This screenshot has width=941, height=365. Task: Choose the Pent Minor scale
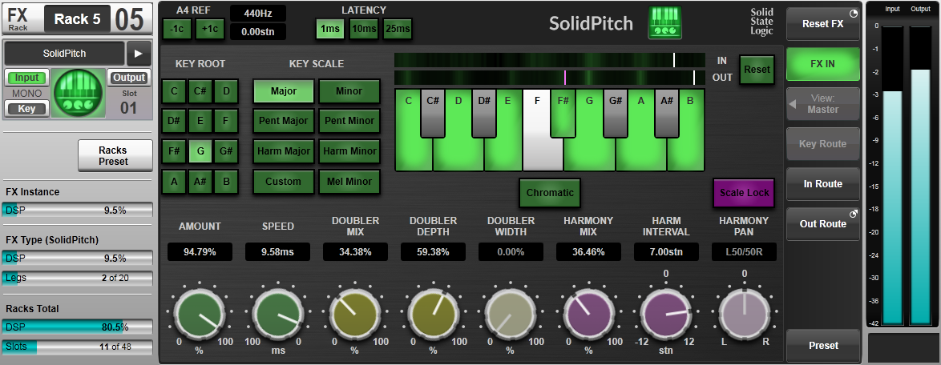coord(349,122)
